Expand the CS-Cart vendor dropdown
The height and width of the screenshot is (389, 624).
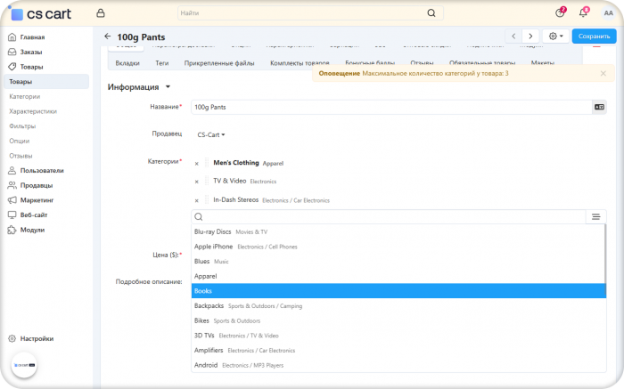click(x=211, y=134)
